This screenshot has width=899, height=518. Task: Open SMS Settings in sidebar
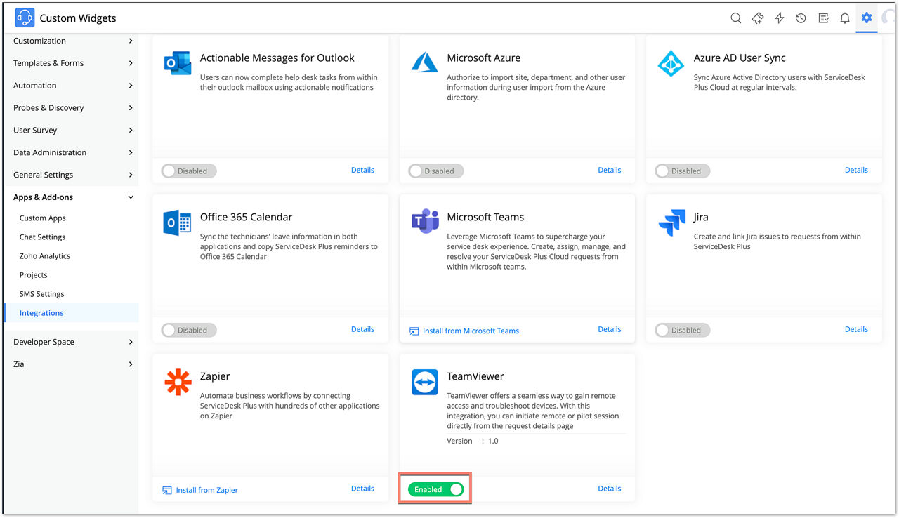coord(42,294)
